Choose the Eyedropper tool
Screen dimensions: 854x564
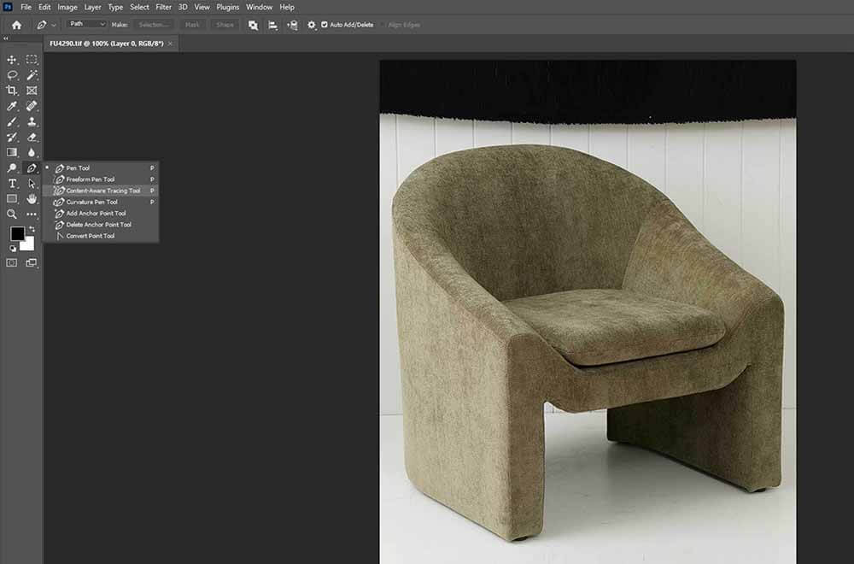[x=11, y=106]
